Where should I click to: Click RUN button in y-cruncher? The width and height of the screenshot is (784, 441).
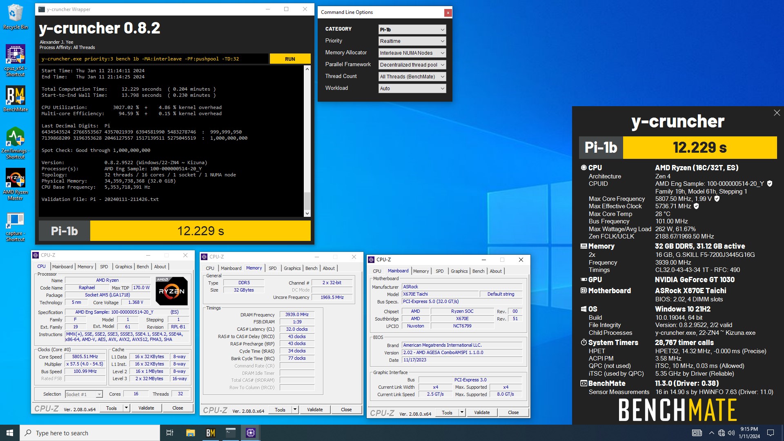pos(290,59)
